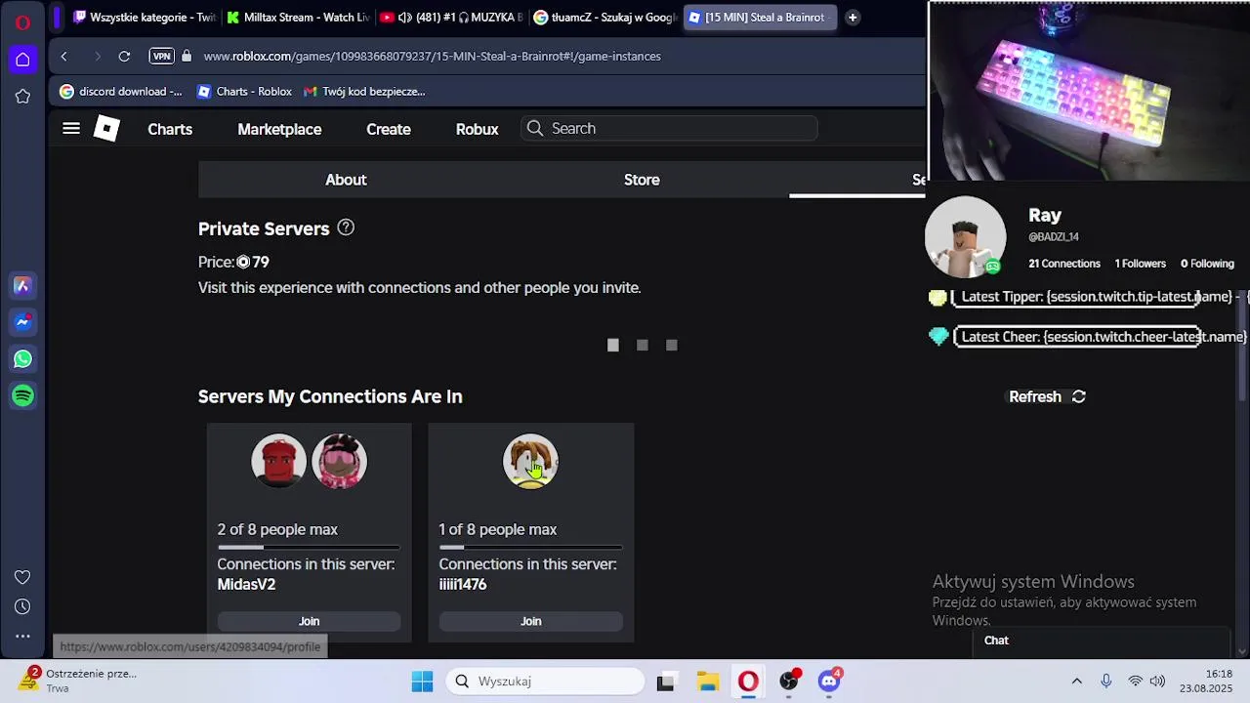Click the circular refresh icon beside Refresh
The image size is (1250, 703).
(1079, 396)
